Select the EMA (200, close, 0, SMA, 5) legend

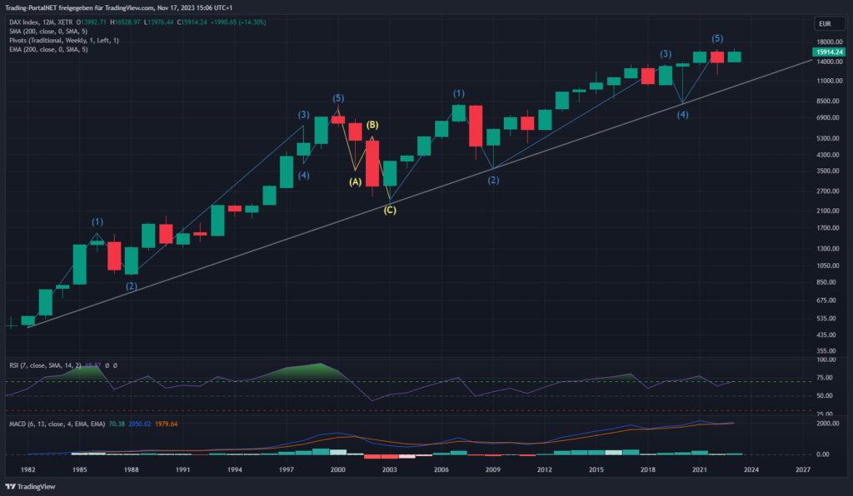coord(47,49)
